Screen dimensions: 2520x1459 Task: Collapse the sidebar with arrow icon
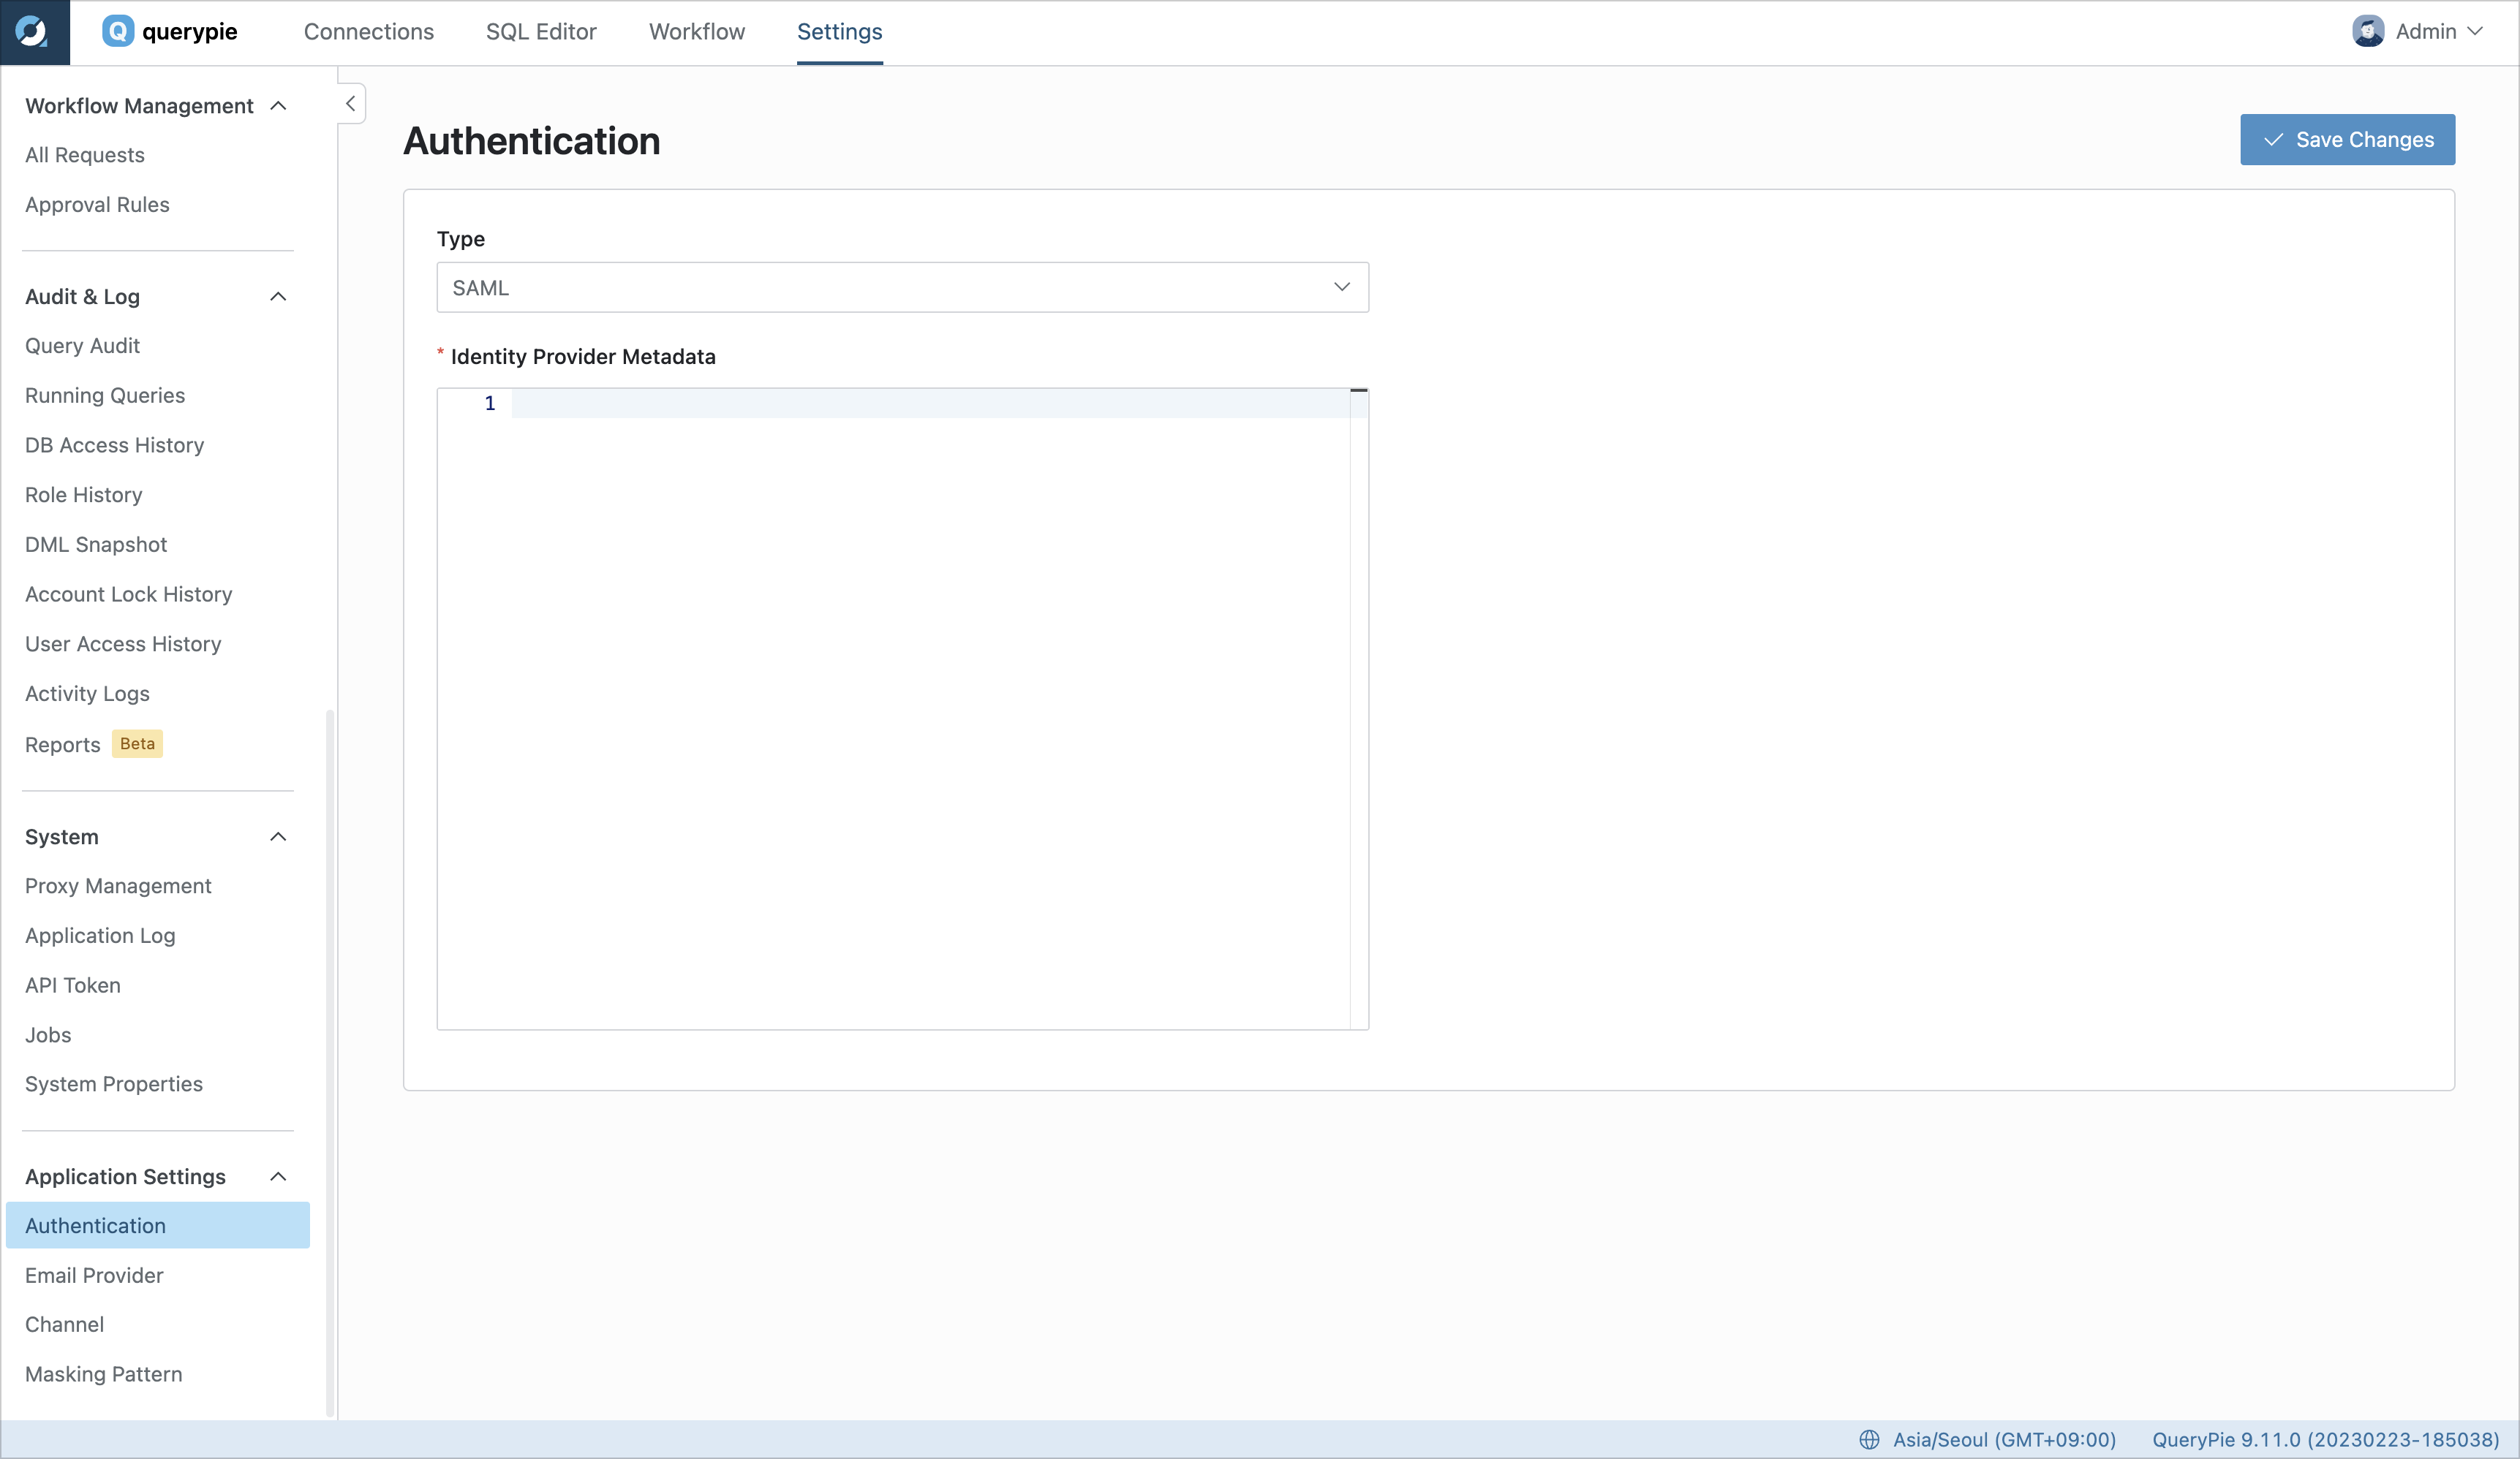coord(350,104)
